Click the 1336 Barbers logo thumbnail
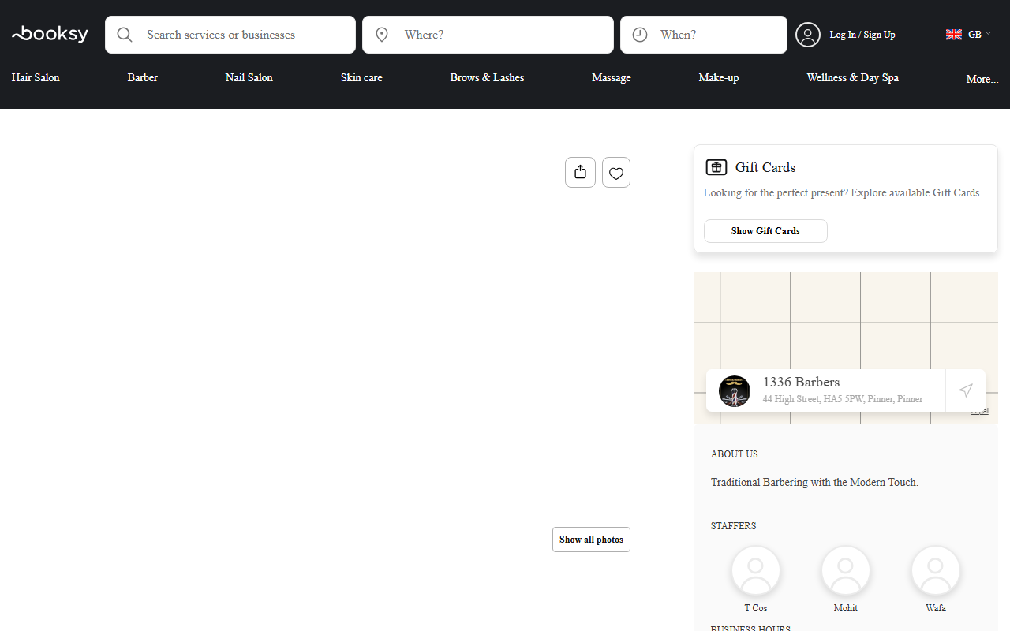The image size is (1010, 631). (734, 391)
